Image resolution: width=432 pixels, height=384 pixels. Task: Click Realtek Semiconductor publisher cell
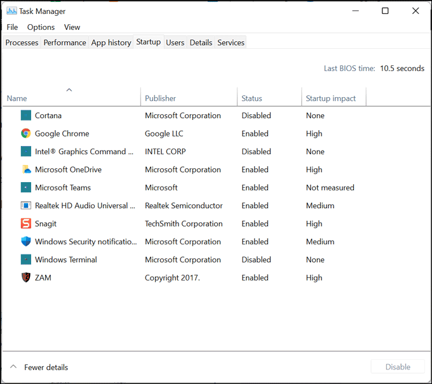click(x=184, y=206)
